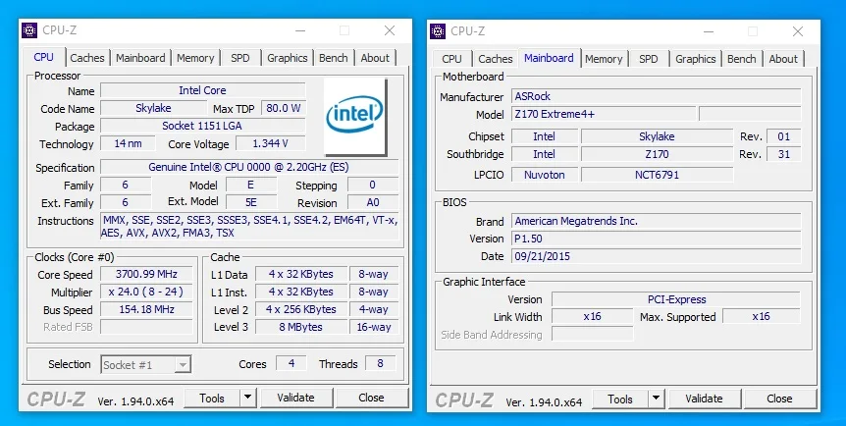
Task: Click the LPCIO vendor Nuvoton
Action: click(545, 175)
